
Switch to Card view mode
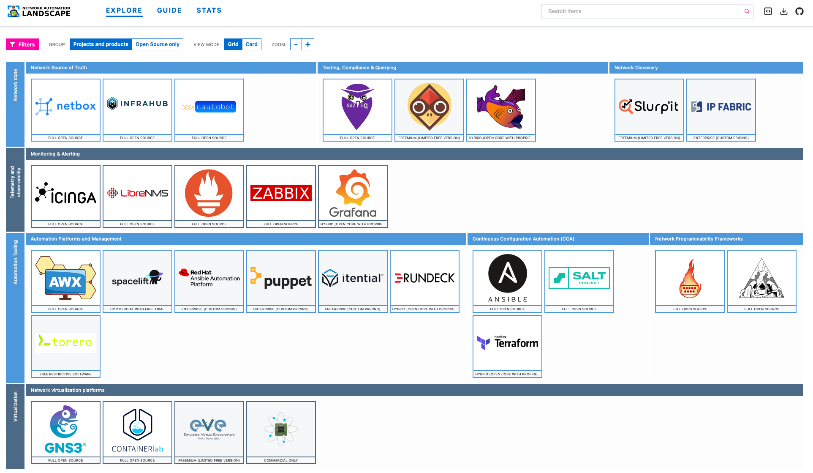coord(251,44)
